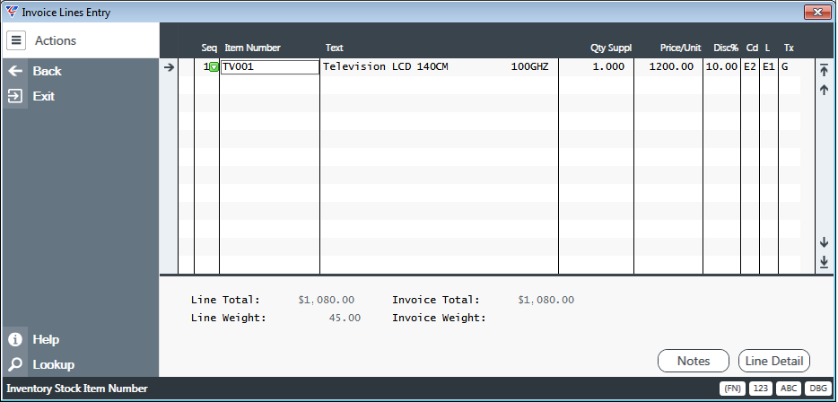Click the Invoice Total value $1,080.00

click(546, 300)
